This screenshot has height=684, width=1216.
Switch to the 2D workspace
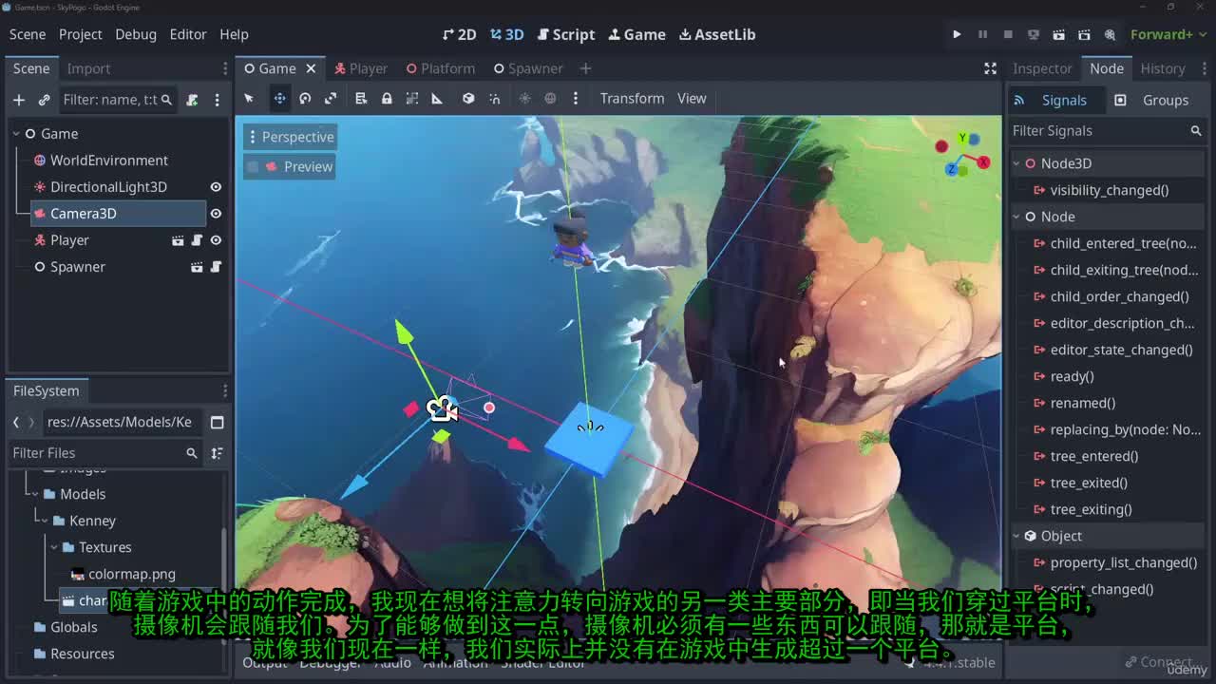(460, 34)
